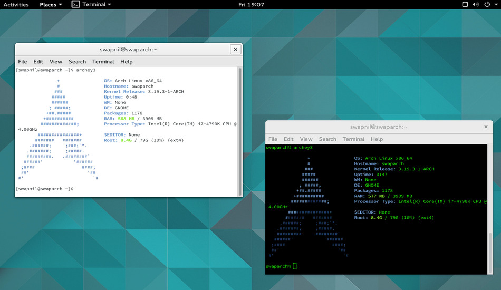Image resolution: width=501 pixels, height=290 pixels.
Task: Click '$EDITOR: None' in the black terminal
Action: [x=372, y=212]
